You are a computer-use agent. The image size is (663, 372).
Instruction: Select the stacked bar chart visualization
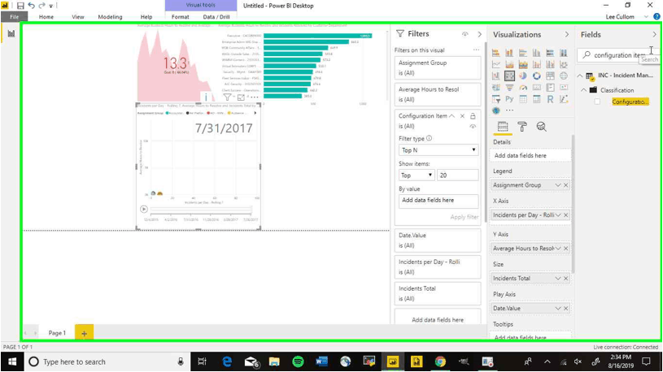point(496,53)
